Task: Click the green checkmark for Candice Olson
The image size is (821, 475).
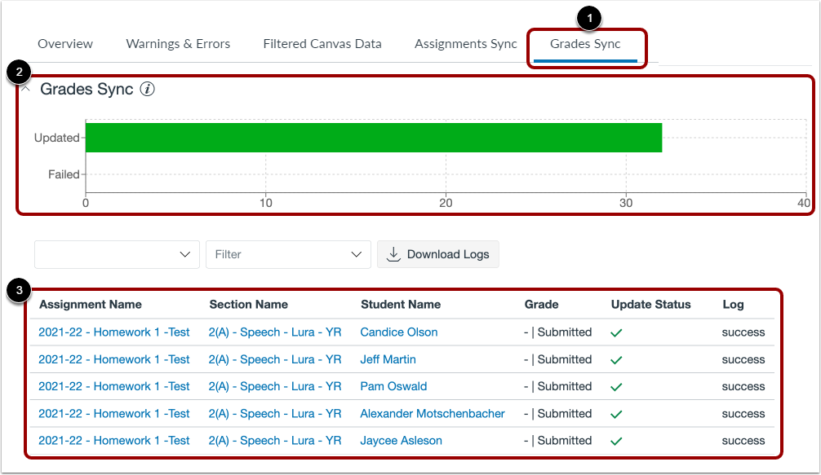Action: pyautogui.click(x=617, y=332)
